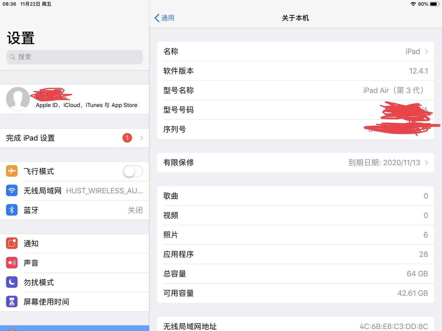Click the 关闭 status of 蓝牙
This screenshot has height=331, width=442.
click(135, 210)
